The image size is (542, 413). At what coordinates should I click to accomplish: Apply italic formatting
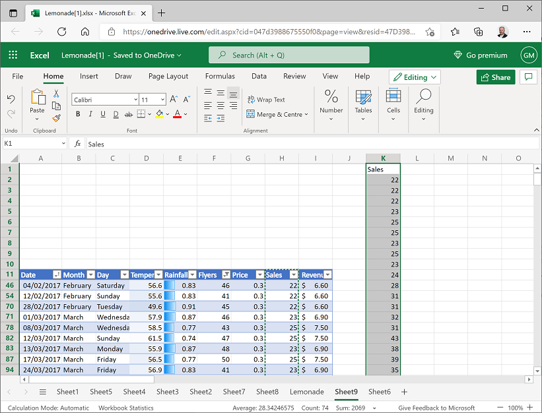tap(90, 113)
